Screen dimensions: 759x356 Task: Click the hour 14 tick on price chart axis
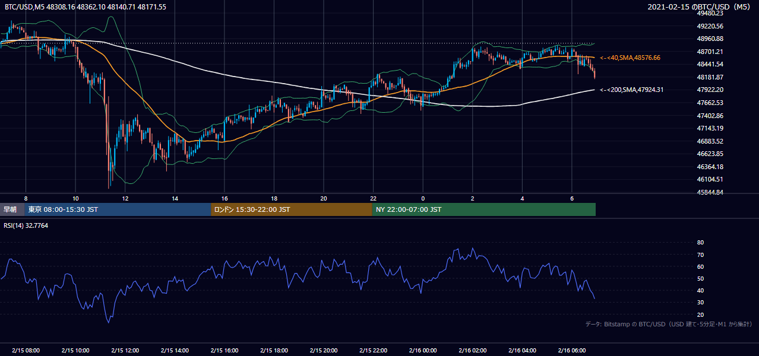point(175,198)
